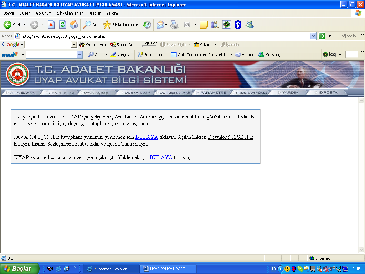Viewport: 365px width, 274px height.
Task: Click the yellow note toolbar icon
Action: click(204, 25)
